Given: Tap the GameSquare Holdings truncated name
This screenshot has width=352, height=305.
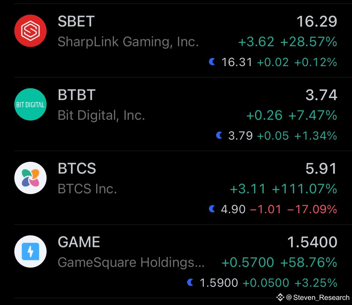Looking at the screenshot, I should 131,263.
